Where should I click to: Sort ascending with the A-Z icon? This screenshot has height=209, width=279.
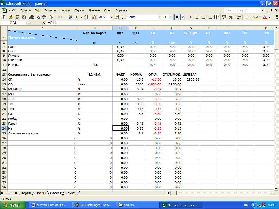(86, 17)
